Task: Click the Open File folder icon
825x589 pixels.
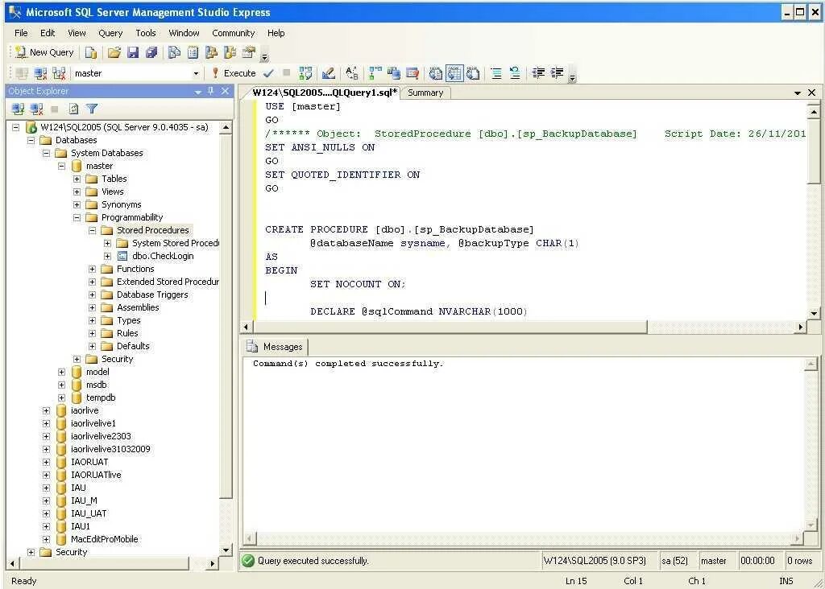Action: coord(114,52)
